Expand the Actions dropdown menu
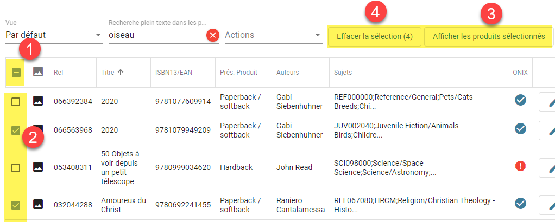Screen dimensions: 555x222 (273, 35)
